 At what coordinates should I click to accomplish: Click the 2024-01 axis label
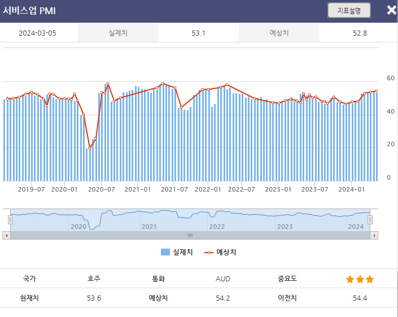352,189
